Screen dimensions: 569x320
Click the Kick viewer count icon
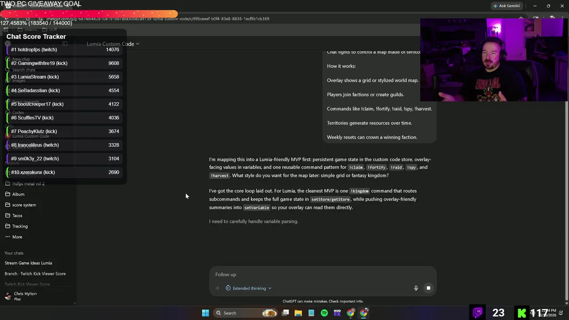(522, 312)
